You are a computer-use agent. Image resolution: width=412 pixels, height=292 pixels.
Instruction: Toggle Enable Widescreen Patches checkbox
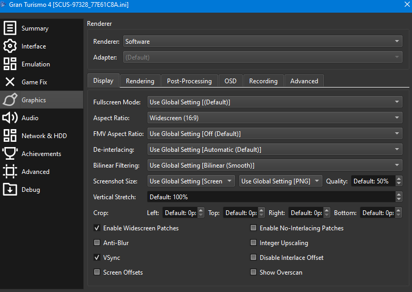click(97, 228)
